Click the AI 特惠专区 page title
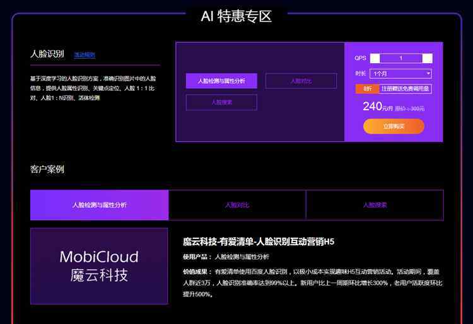The height and width of the screenshot is (324, 473). tap(237, 16)
